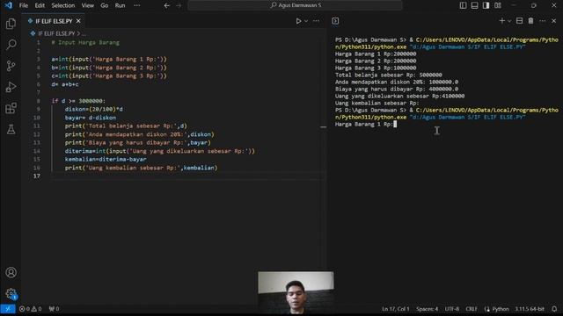The image size is (563, 316).
Task: Open the Search view in activity bar
Action: 11,45
